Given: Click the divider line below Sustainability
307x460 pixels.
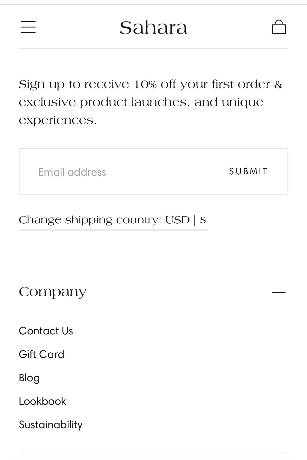Looking at the screenshot, I should pyautogui.click(x=153, y=452).
